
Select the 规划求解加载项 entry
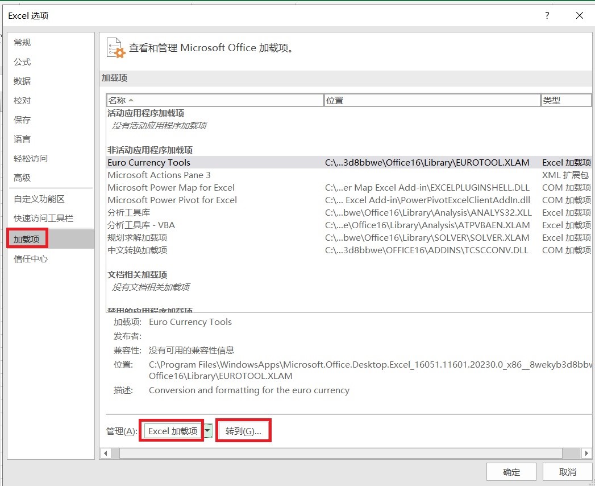coord(138,238)
